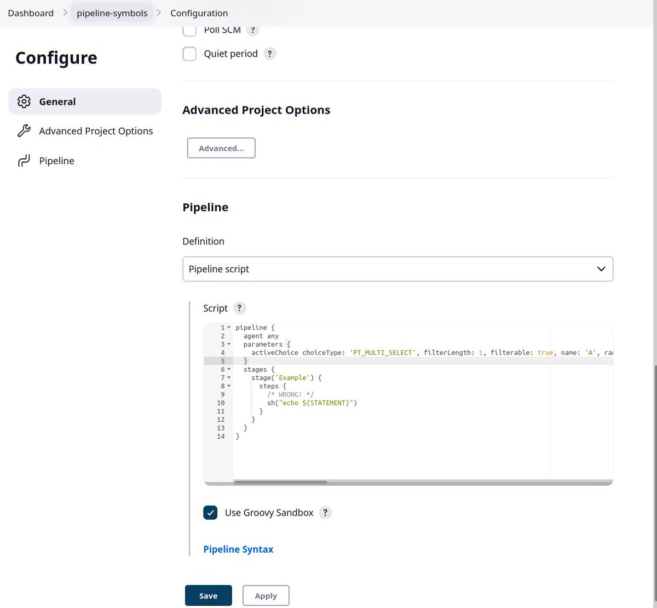Click the 'agent any' code line
657x608 pixels.
(x=261, y=336)
